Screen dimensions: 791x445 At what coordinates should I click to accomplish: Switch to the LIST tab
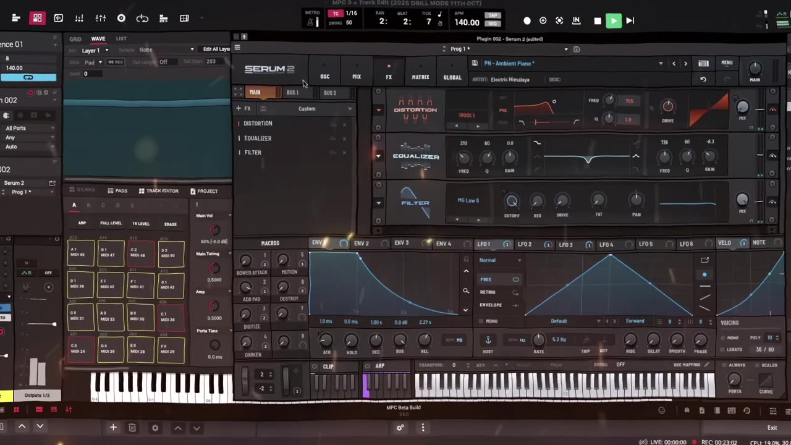click(x=121, y=39)
